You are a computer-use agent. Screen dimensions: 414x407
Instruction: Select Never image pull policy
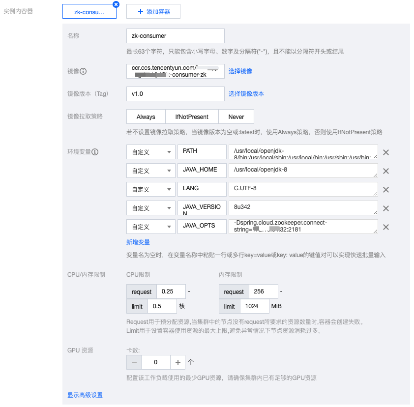click(x=236, y=117)
